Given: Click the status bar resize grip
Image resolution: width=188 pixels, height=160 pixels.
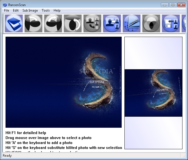Looking at the screenshot, I should point(184,156).
